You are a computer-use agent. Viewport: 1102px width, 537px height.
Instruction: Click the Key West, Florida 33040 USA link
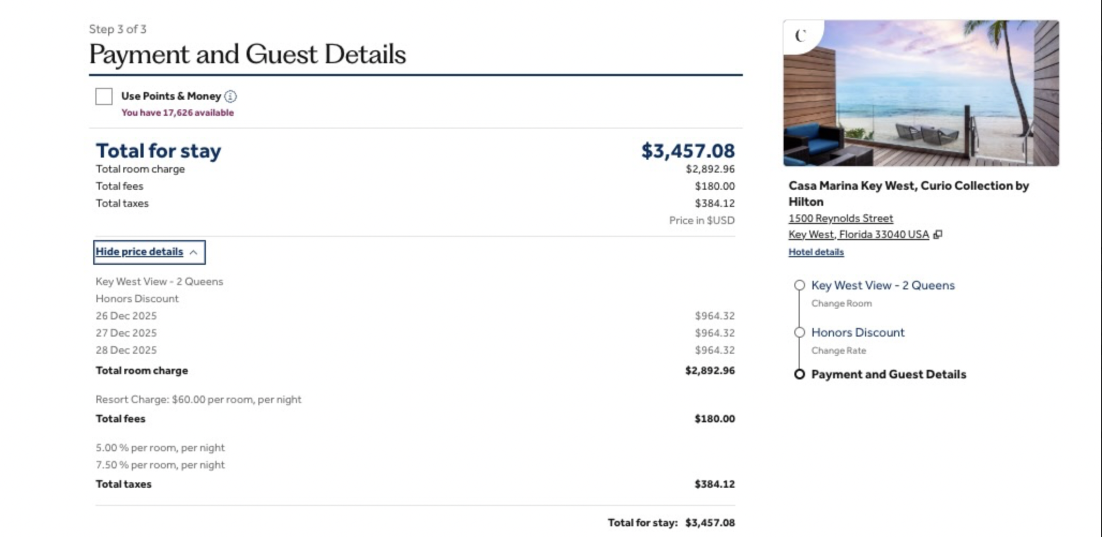(858, 234)
